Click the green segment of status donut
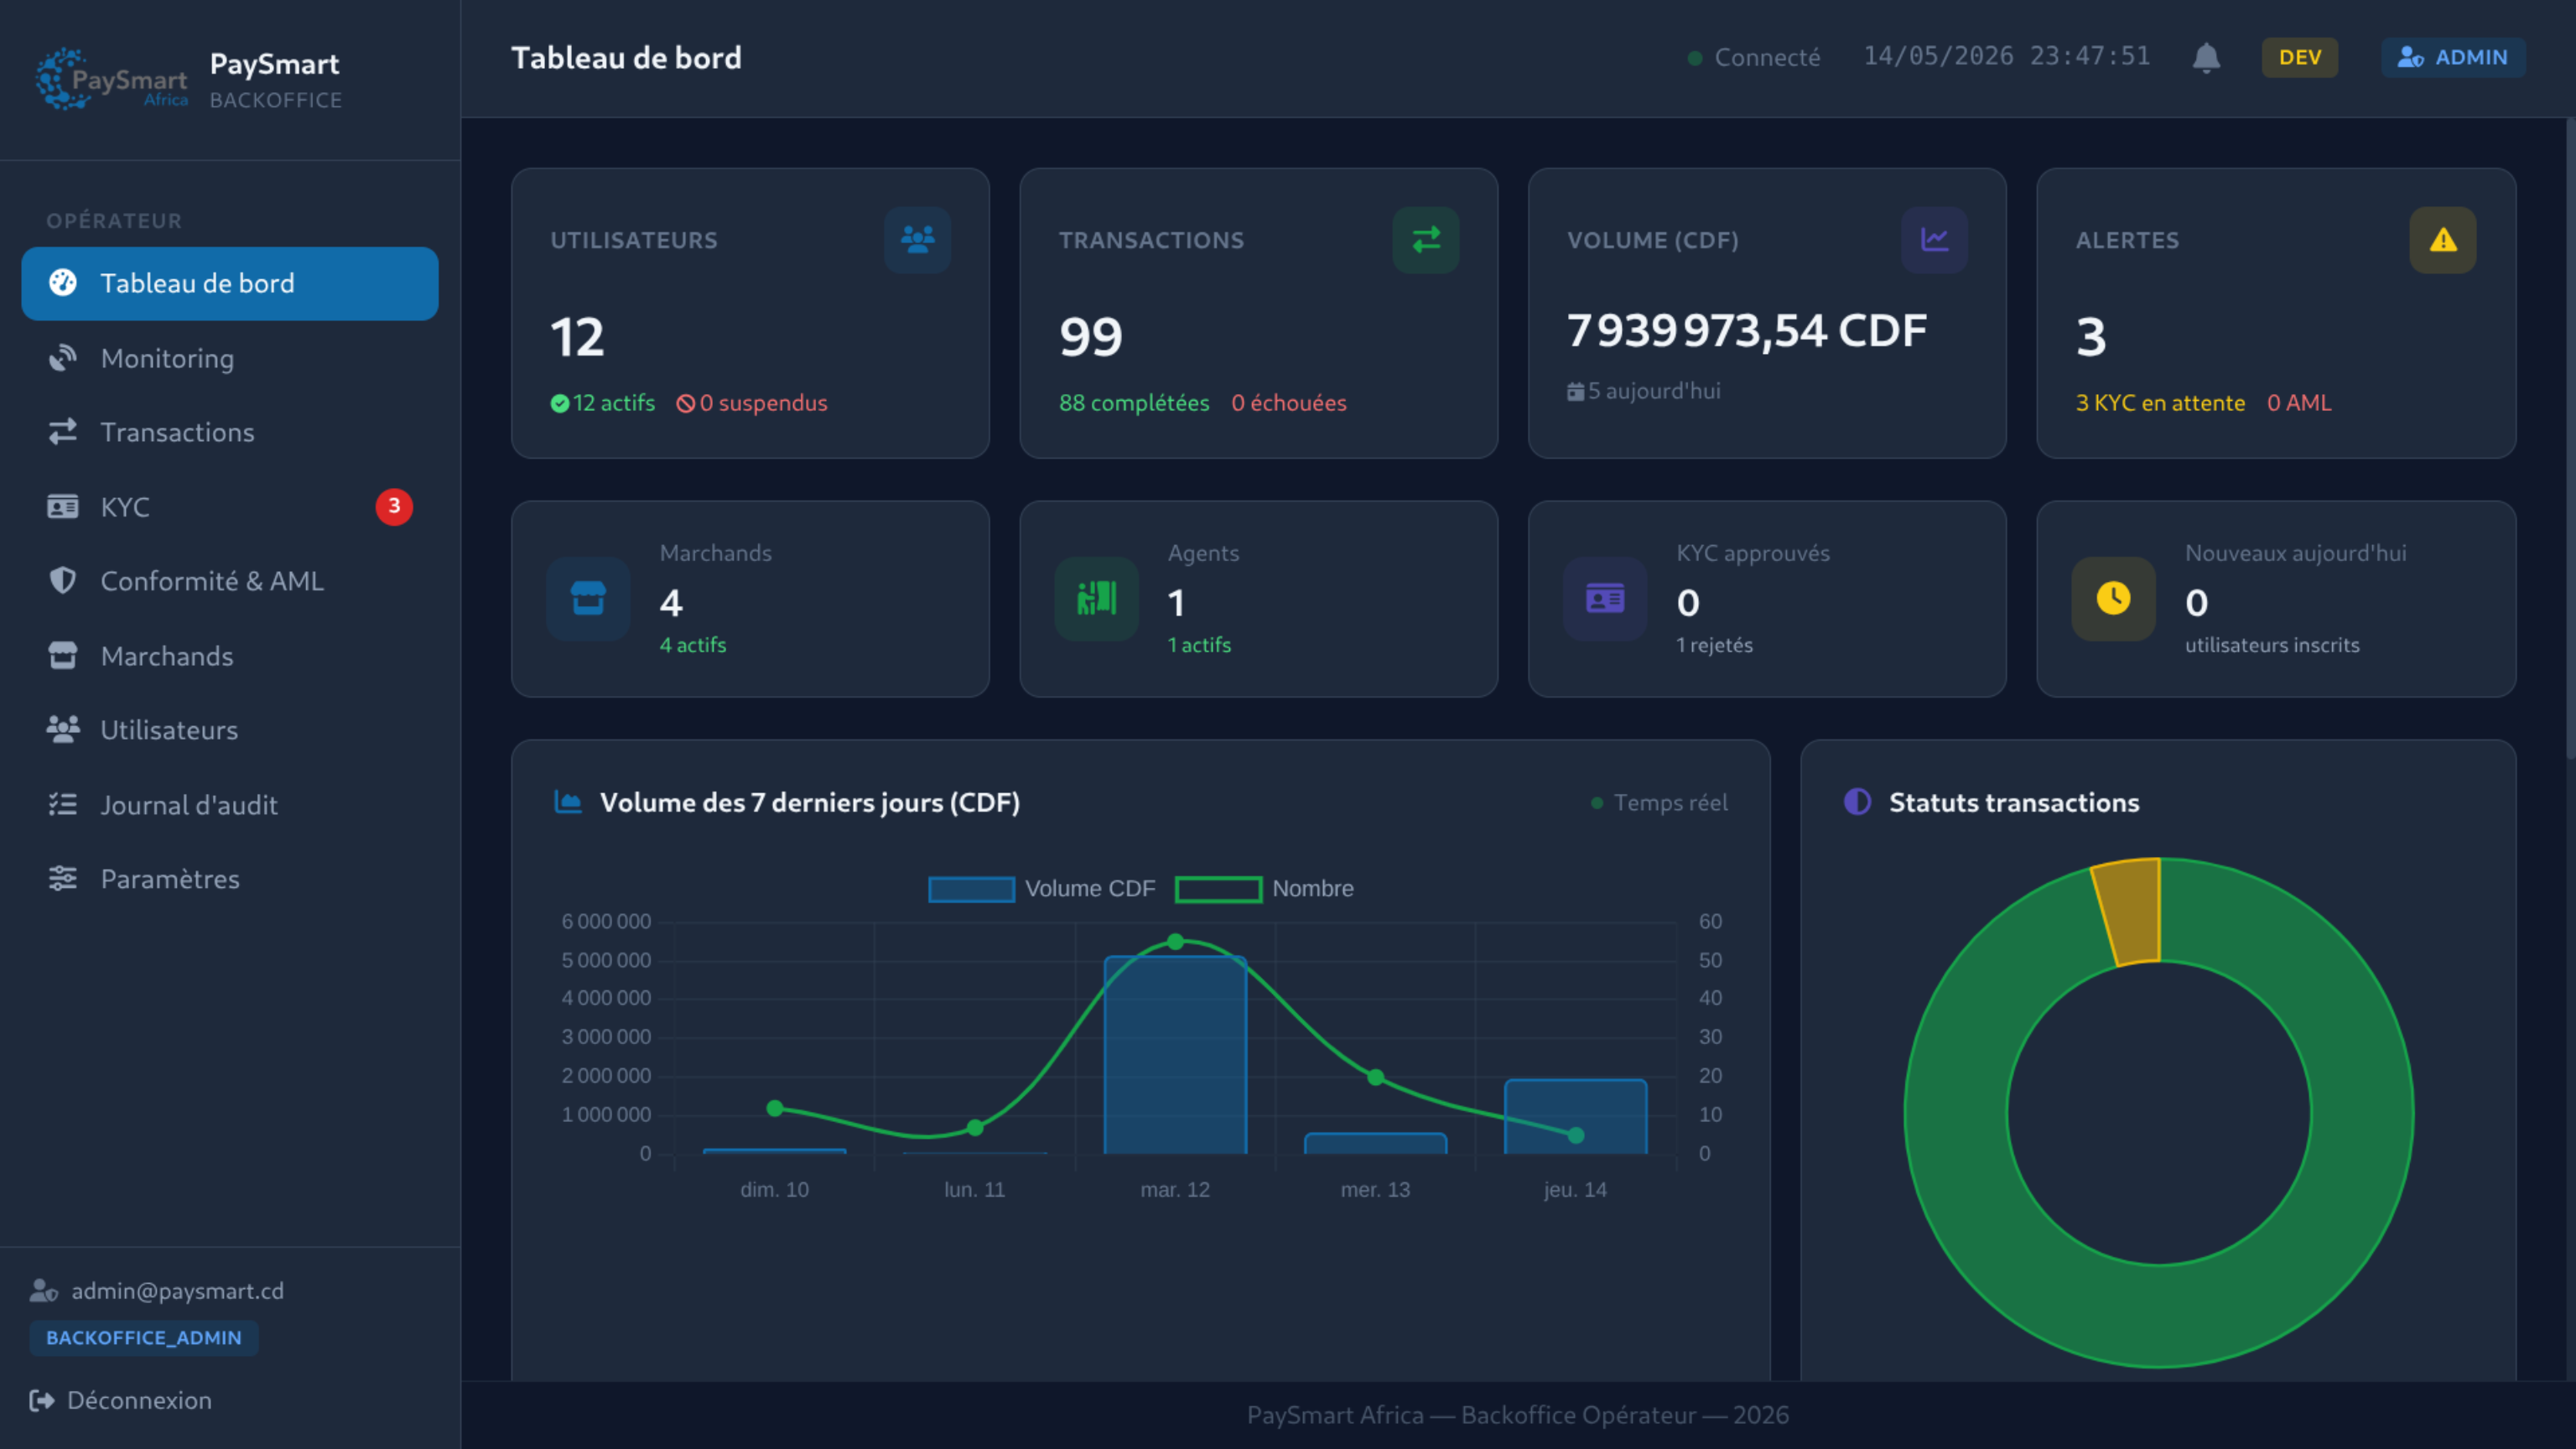The width and height of the screenshot is (2576, 1449). (2160, 1315)
